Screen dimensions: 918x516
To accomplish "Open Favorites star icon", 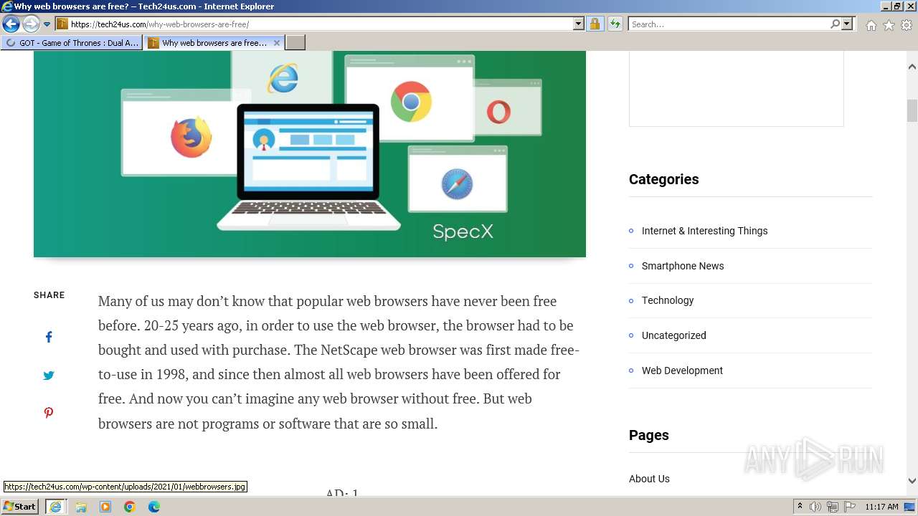I will point(889,25).
